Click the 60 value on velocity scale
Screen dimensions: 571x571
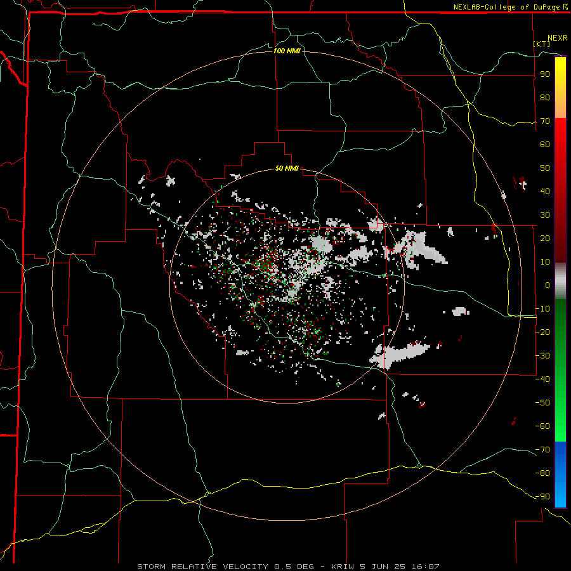(x=545, y=144)
